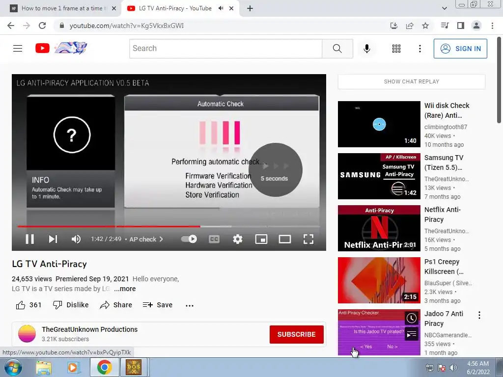Open Jadoo 7 Anti Piracy video title
The height and width of the screenshot is (377, 503).
click(x=444, y=319)
